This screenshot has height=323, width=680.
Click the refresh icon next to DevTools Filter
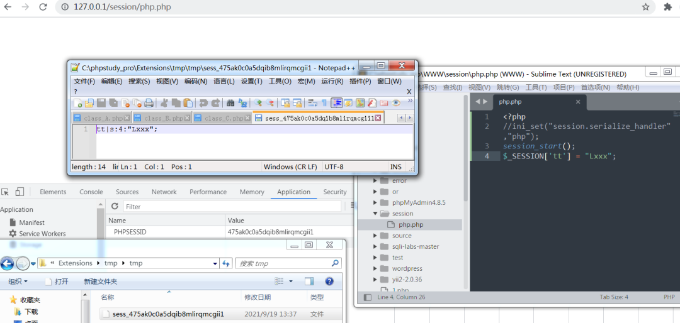(x=115, y=206)
